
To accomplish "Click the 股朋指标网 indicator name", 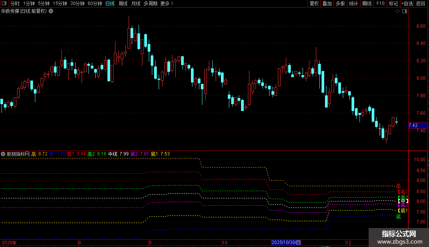I will point(18,154).
